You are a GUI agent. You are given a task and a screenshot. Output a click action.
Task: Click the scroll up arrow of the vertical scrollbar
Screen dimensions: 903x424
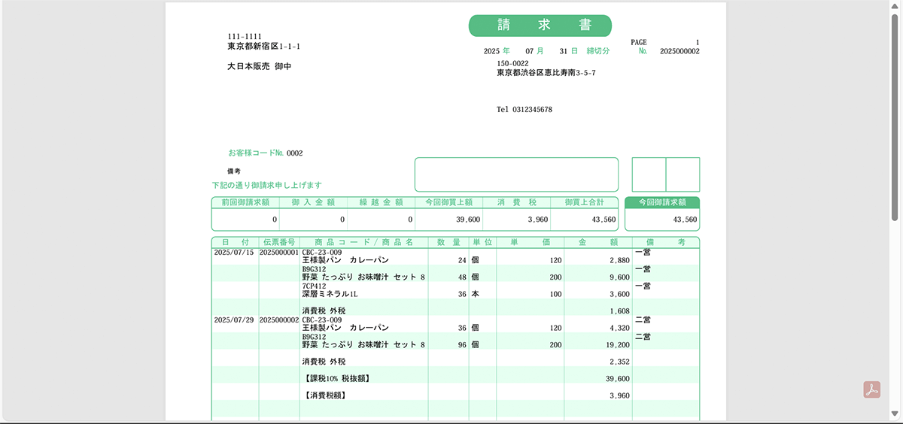click(895, 5)
